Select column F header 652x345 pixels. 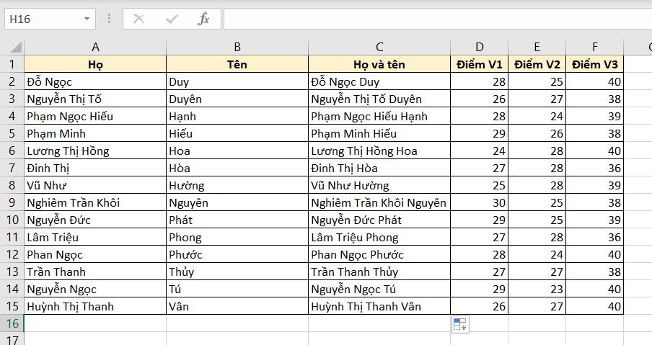click(x=594, y=48)
